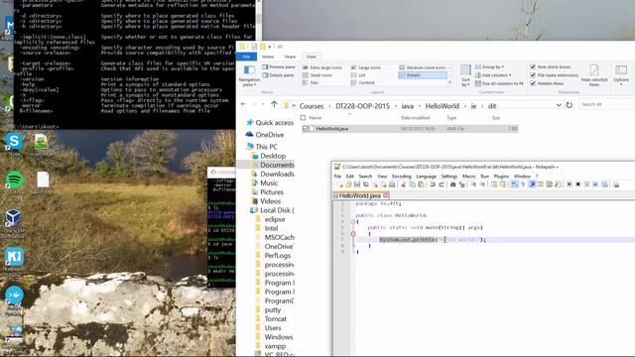This screenshot has width=635, height=357.
Task: Click the Stop Recording macro icon
Action: click(577, 184)
